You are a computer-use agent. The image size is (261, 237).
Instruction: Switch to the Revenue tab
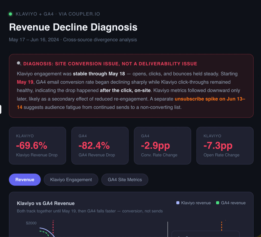25,180
